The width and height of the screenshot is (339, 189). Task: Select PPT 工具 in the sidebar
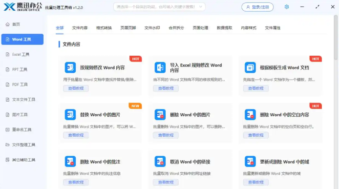(22, 69)
